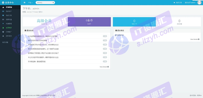Open news article about 中国电商交易
The image size is (203, 98).
pyautogui.click(x=43, y=45)
